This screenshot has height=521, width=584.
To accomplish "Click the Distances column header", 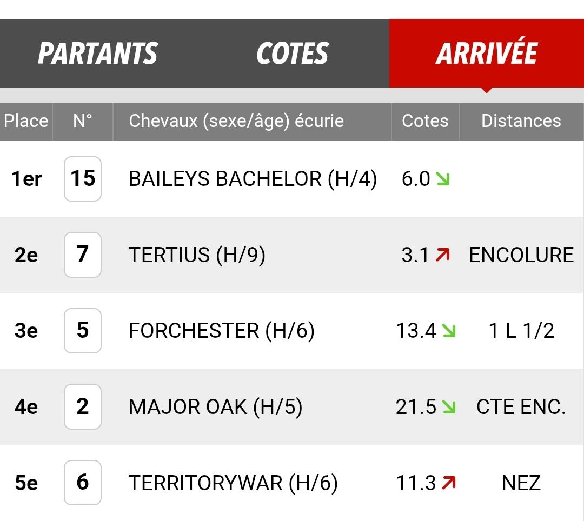I will [521, 121].
